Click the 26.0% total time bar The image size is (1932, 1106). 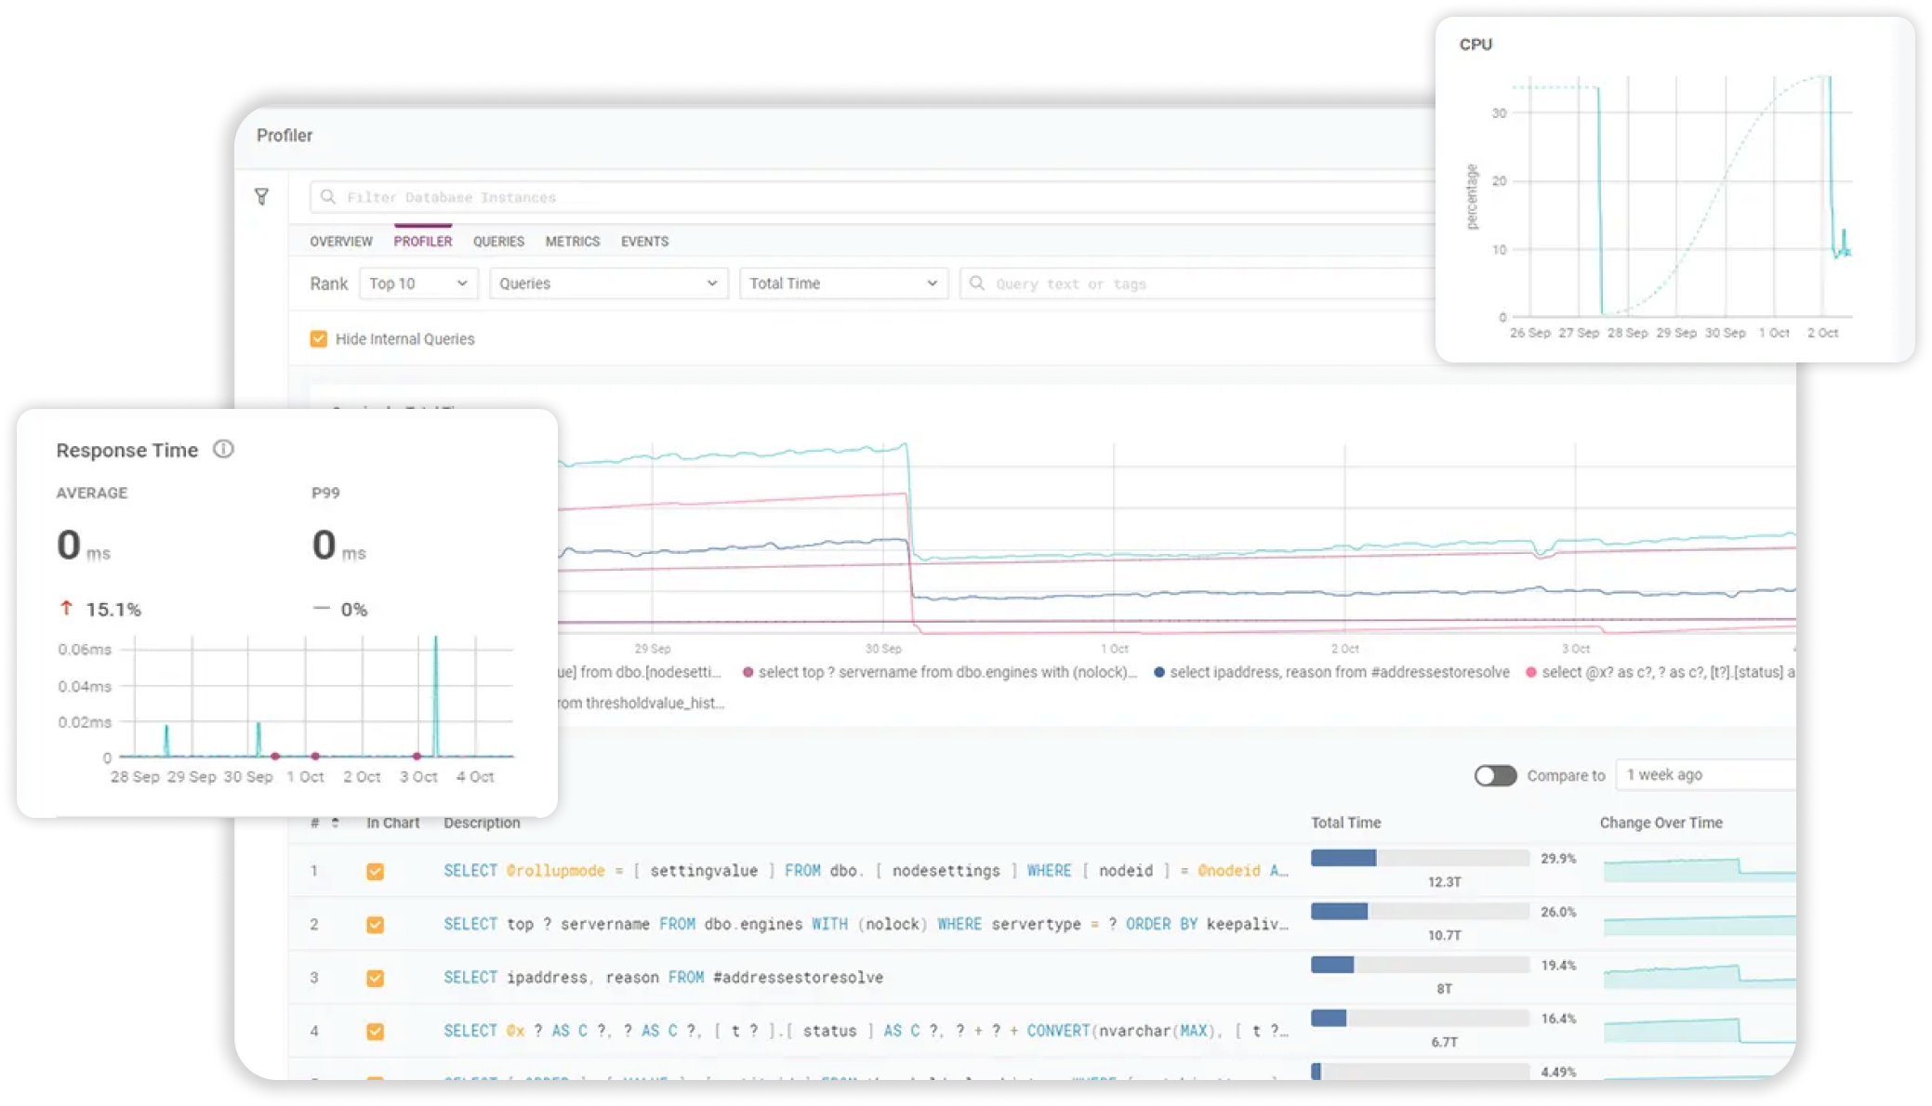1420,911
